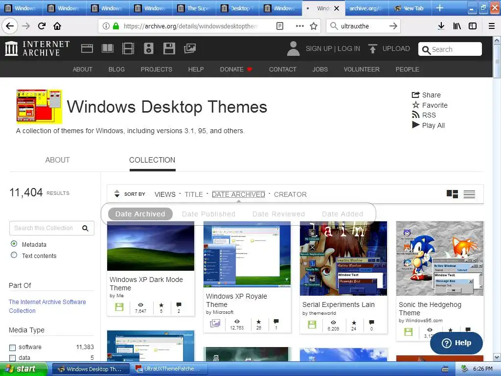This screenshot has width=501, height=376.
Task: Show the sidebars toolbar icon
Action: (x=473, y=26)
